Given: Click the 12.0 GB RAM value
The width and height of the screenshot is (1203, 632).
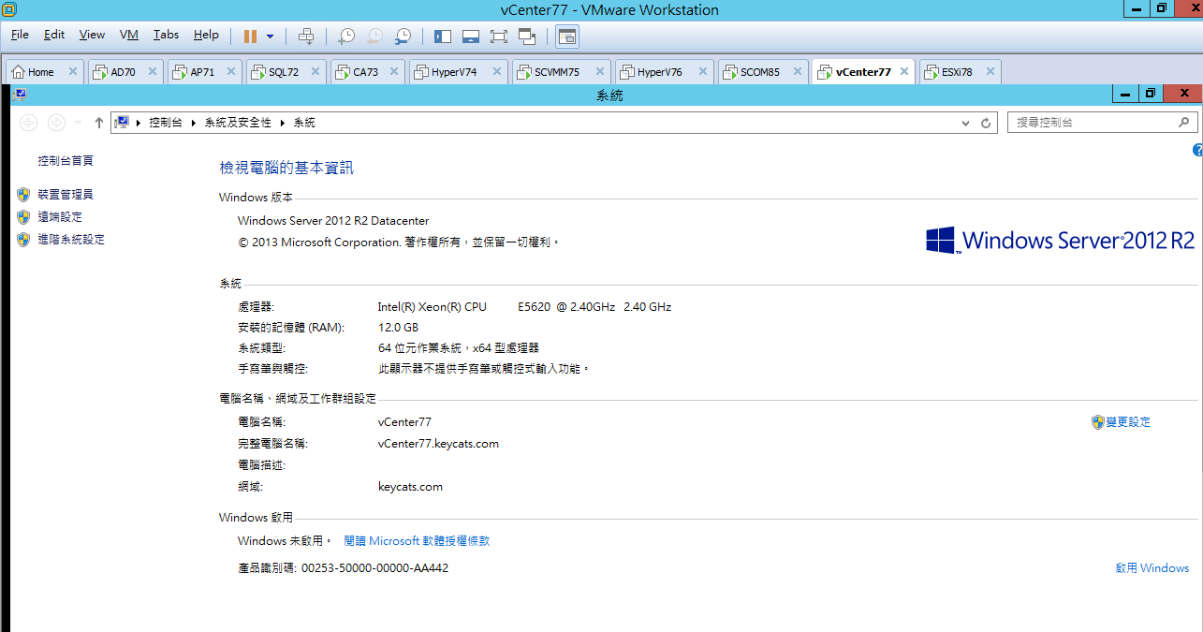Looking at the screenshot, I should pyautogui.click(x=398, y=328).
